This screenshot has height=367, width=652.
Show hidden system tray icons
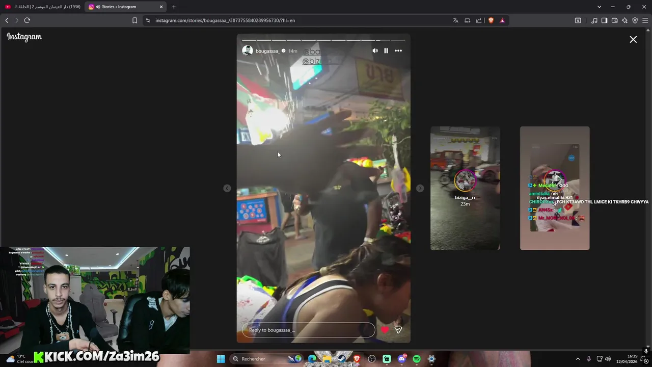click(x=578, y=359)
